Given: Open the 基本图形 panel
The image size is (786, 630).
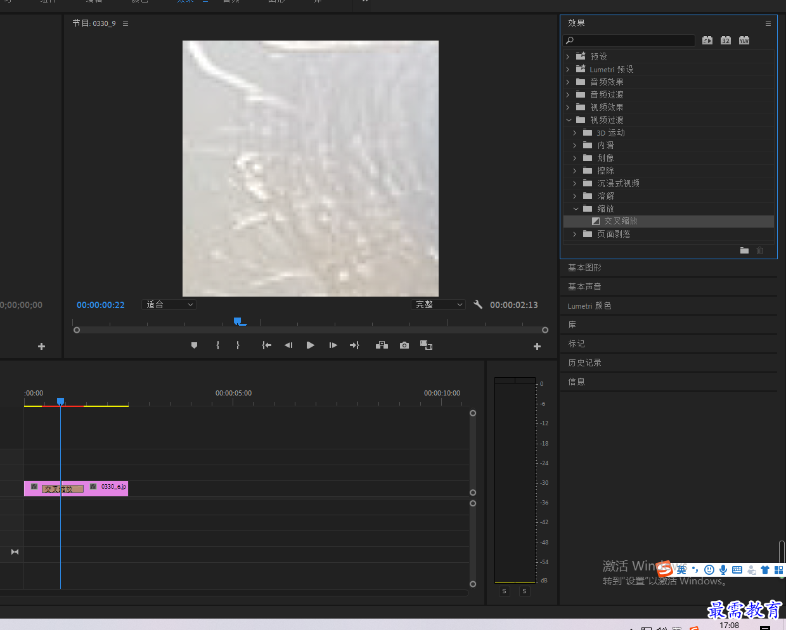Looking at the screenshot, I should [584, 267].
